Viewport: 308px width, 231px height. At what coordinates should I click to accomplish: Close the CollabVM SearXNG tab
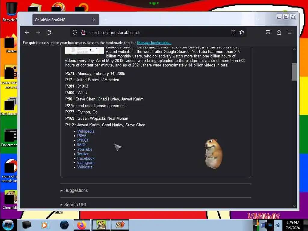pos(94,20)
